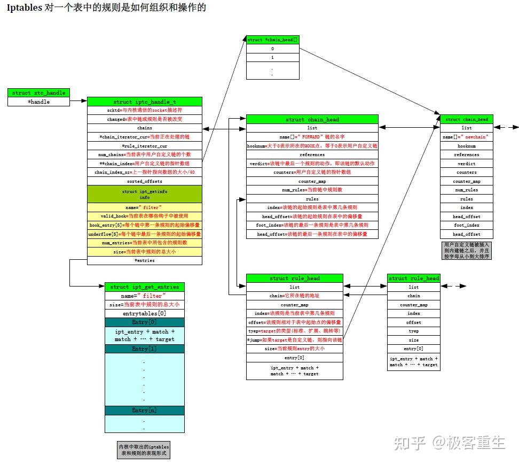519x464 pixels.
Task: Toggle the verdict row in FORWARD chain
Action: (312, 164)
